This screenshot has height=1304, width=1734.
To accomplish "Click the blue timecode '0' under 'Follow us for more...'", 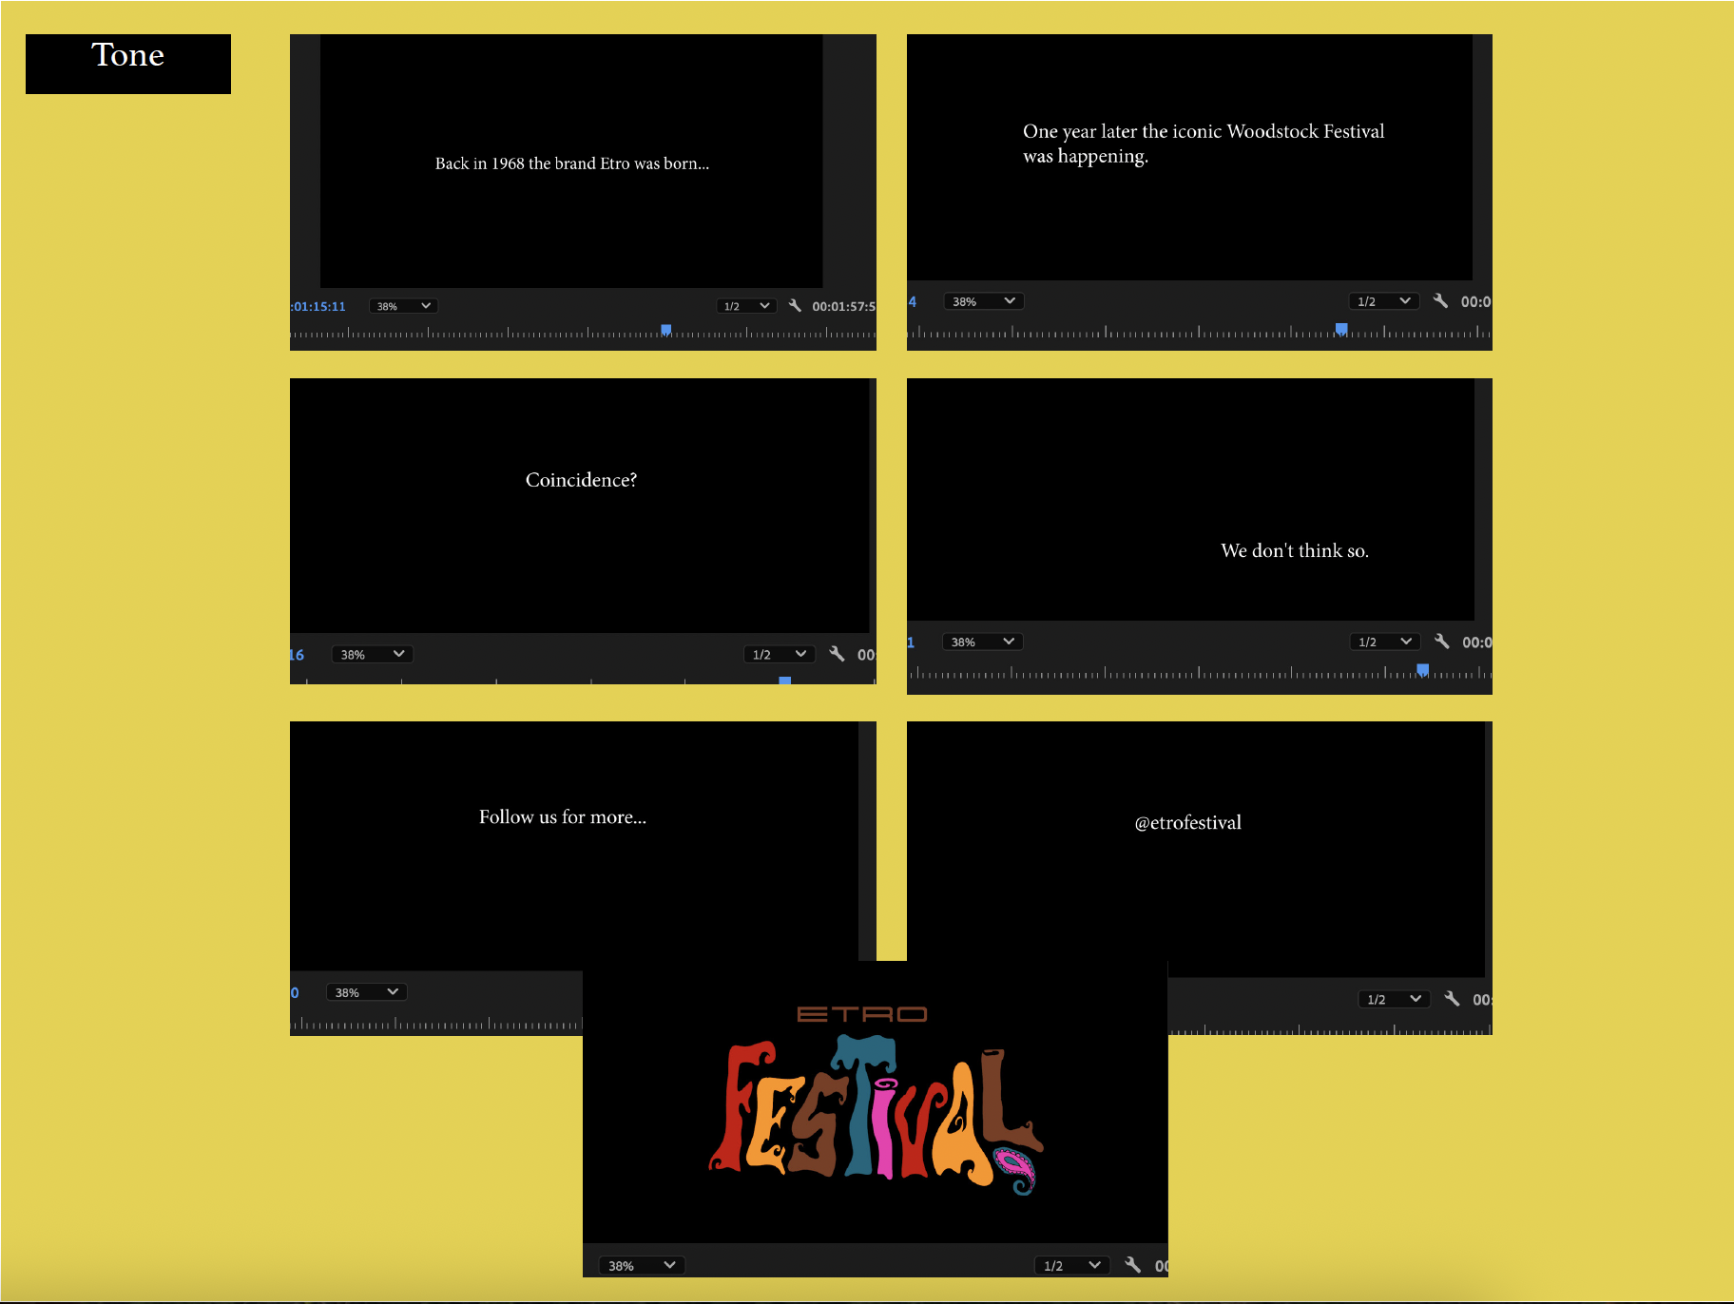I will [x=295, y=992].
